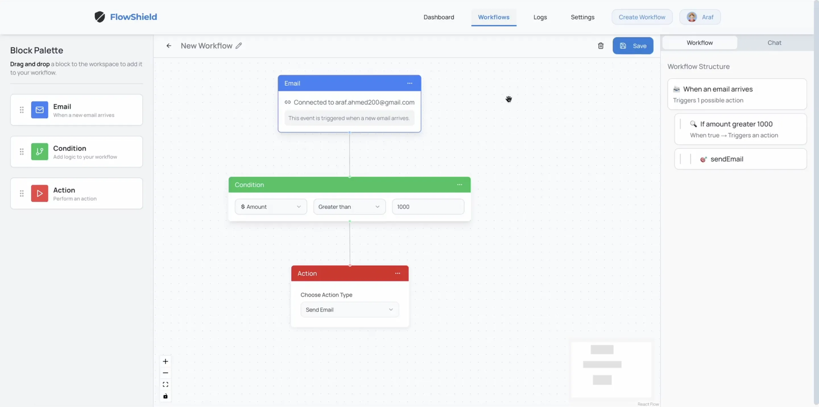Click the Create Workflow button

[642, 17]
